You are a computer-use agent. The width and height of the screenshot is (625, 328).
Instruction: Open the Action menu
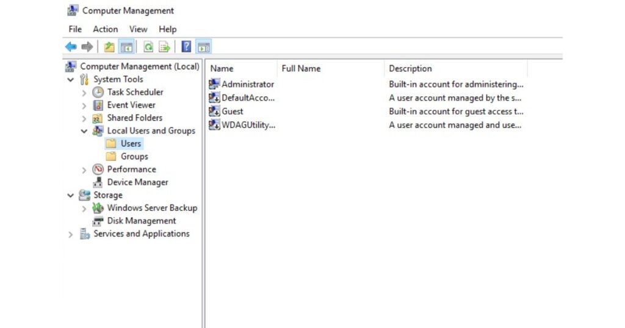tap(105, 29)
